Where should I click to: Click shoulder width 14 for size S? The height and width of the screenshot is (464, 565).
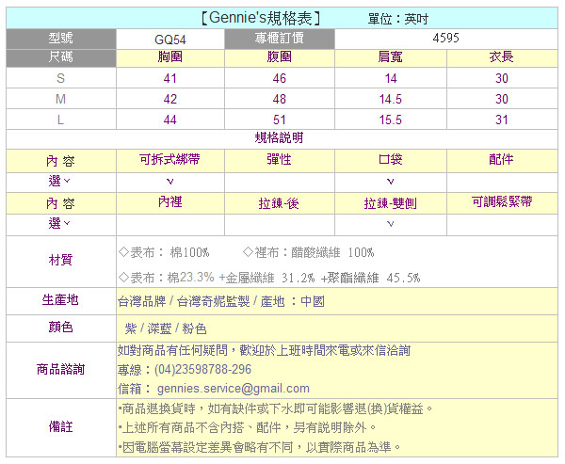pyautogui.click(x=391, y=78)
